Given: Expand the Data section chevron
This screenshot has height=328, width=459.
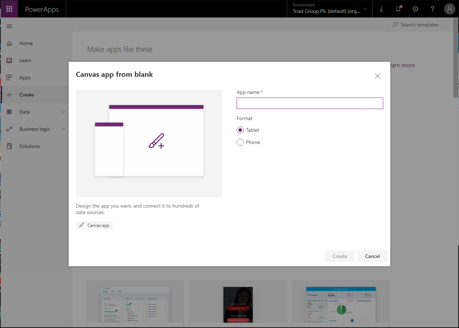Looking at the screenshot, I should 63,112.
